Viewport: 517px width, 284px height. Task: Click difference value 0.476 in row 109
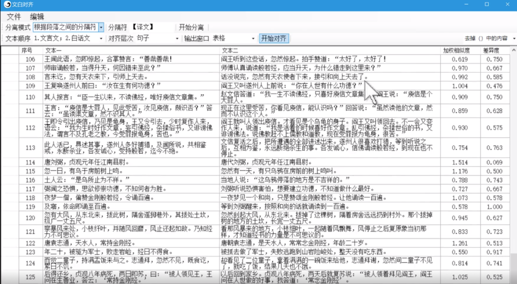(495, 86)
